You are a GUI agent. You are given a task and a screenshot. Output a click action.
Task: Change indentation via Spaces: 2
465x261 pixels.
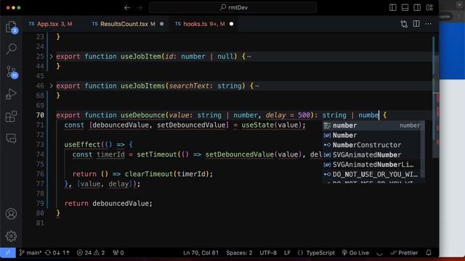(x=239, y=253)
